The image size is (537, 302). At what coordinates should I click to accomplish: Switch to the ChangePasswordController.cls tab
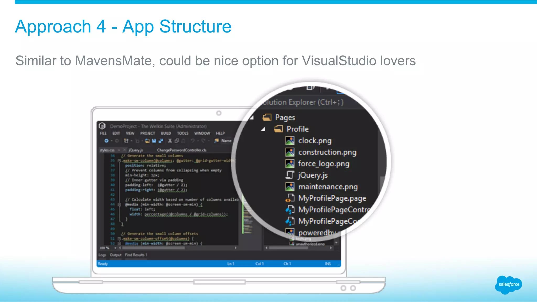182,150
